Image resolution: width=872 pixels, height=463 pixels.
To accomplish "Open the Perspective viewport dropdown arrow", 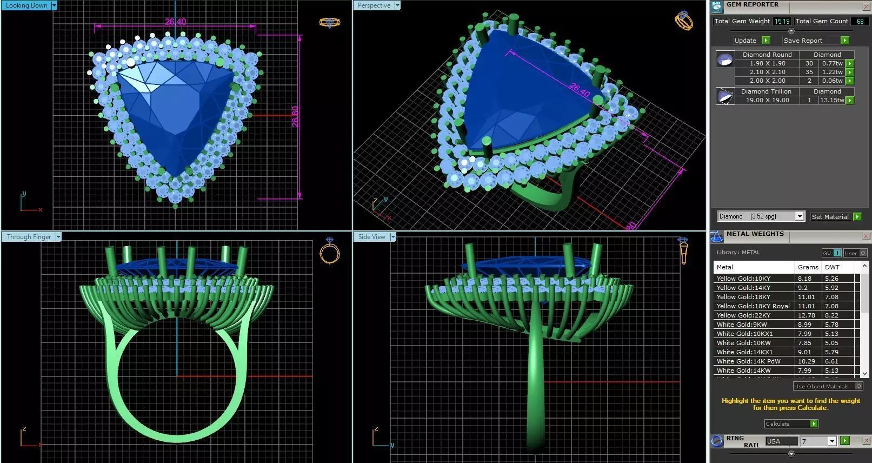I will (397, 5).
